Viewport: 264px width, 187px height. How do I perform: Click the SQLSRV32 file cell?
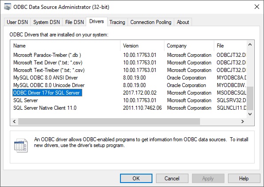click(x=232, y=100)
